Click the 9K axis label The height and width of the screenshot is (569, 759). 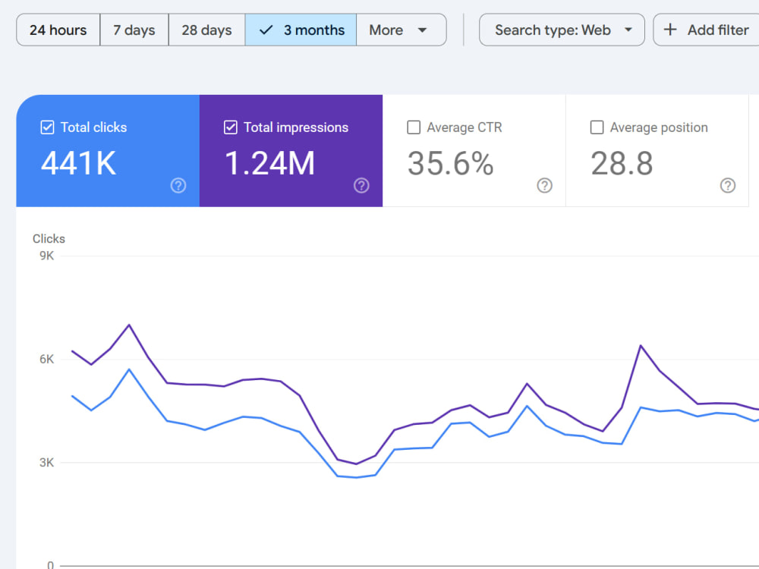tap(47, 256)
